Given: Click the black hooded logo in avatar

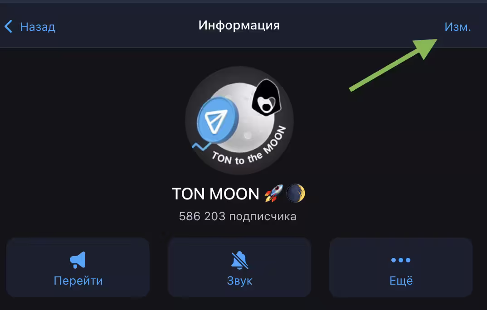Looking at the screenshot, I should (x=267, y=97).
